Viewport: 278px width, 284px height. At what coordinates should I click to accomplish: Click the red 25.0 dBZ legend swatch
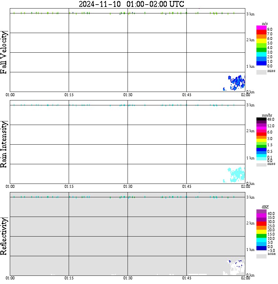click(261, 224)
